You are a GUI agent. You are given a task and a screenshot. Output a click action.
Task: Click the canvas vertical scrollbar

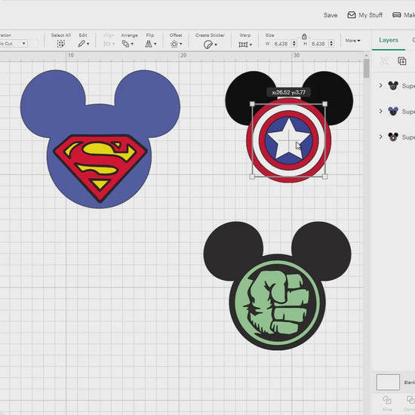point(366,68)
